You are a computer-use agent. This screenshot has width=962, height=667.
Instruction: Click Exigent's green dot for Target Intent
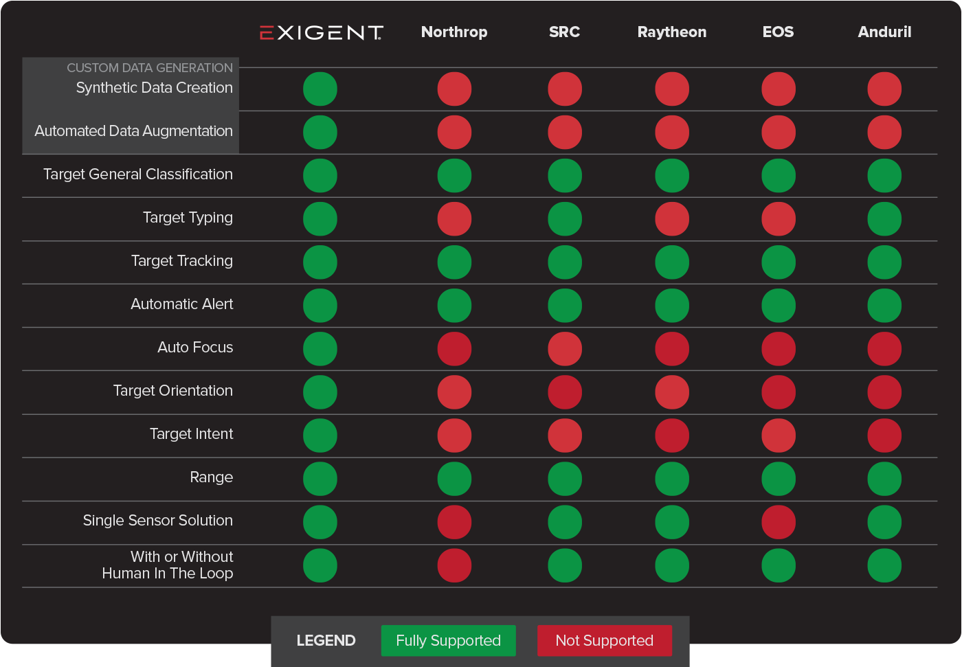point(320,436)
